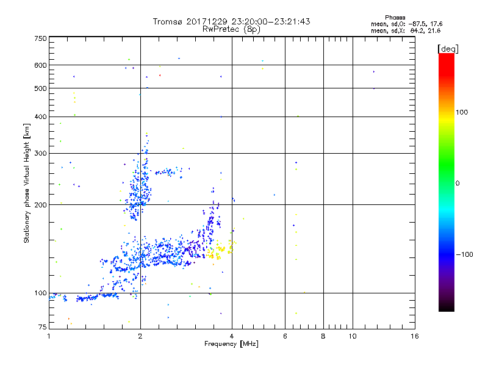Click the -100 degree label beside color bar
This screenshot has width=488, height=366.
coord(464,254)
